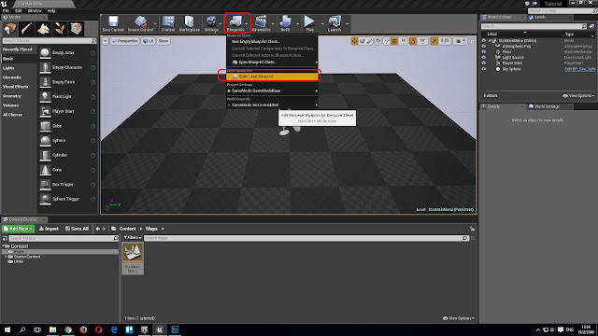Open Play options dropdown arrow

322,24
